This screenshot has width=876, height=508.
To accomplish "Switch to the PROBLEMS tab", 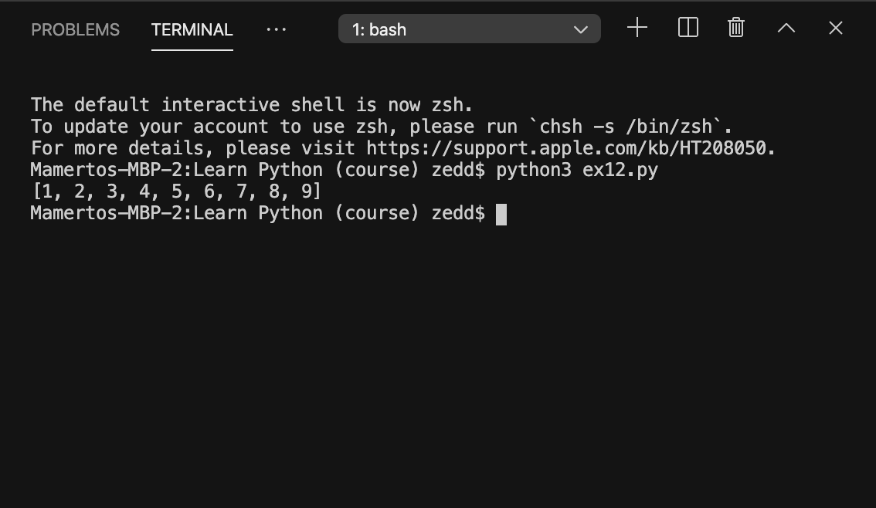I will click(x=75, y=29).
